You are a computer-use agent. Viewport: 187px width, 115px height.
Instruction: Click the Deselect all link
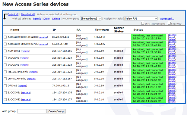coord(28,14)
